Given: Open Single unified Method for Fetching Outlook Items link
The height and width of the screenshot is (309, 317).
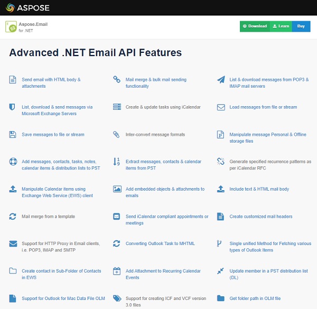Looking at the screenshot, I should (271, 247).
